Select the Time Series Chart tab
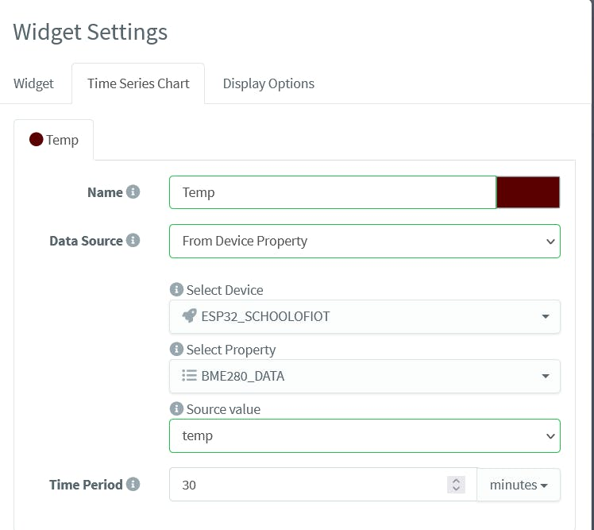 (x=138, y=83)
